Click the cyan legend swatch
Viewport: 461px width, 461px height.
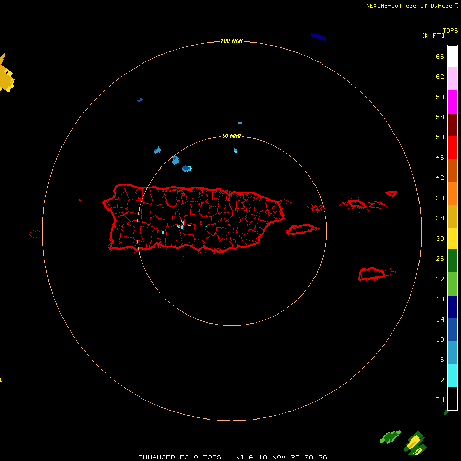[x=452, y=375]
